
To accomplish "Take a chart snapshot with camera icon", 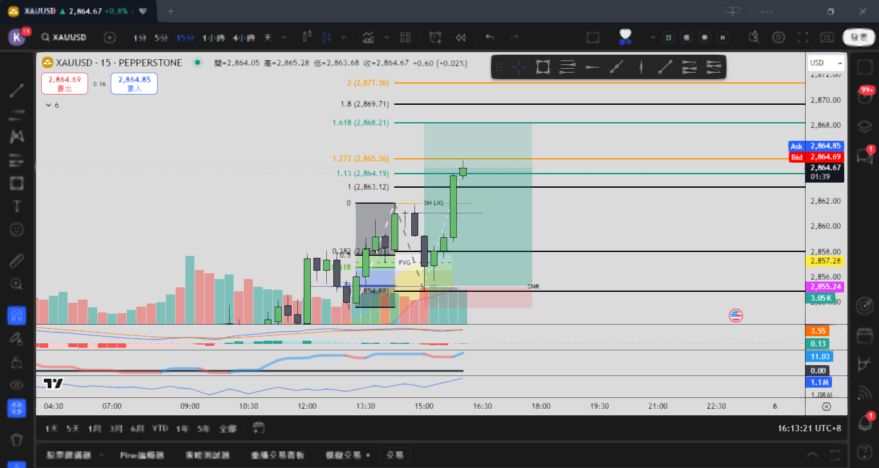I will [x=828, y=37].
